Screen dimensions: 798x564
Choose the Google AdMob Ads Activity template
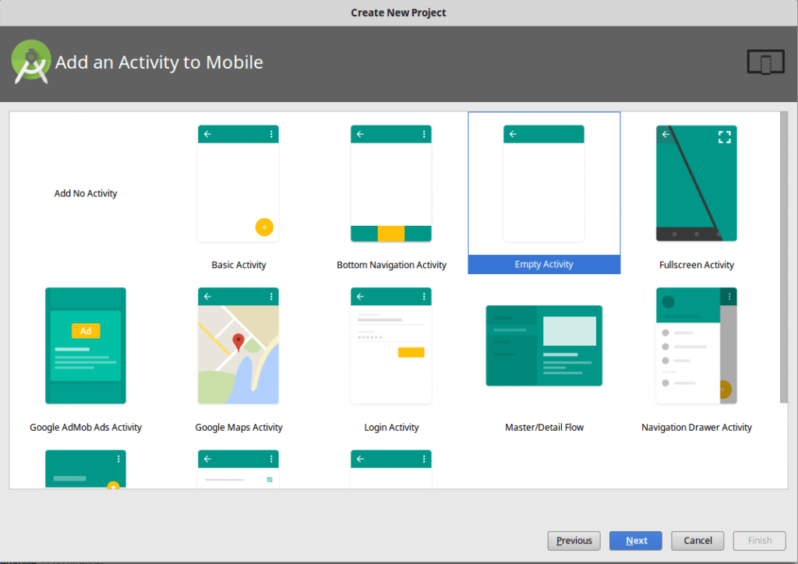(x=86, y=345)
